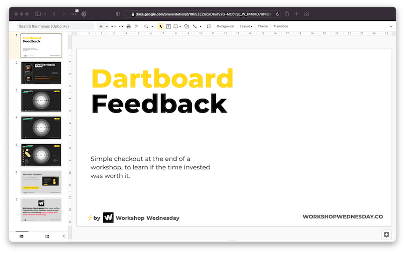Open the Layout dropdown
Viewport: 405px width, 253px height.
pos(246,26)
